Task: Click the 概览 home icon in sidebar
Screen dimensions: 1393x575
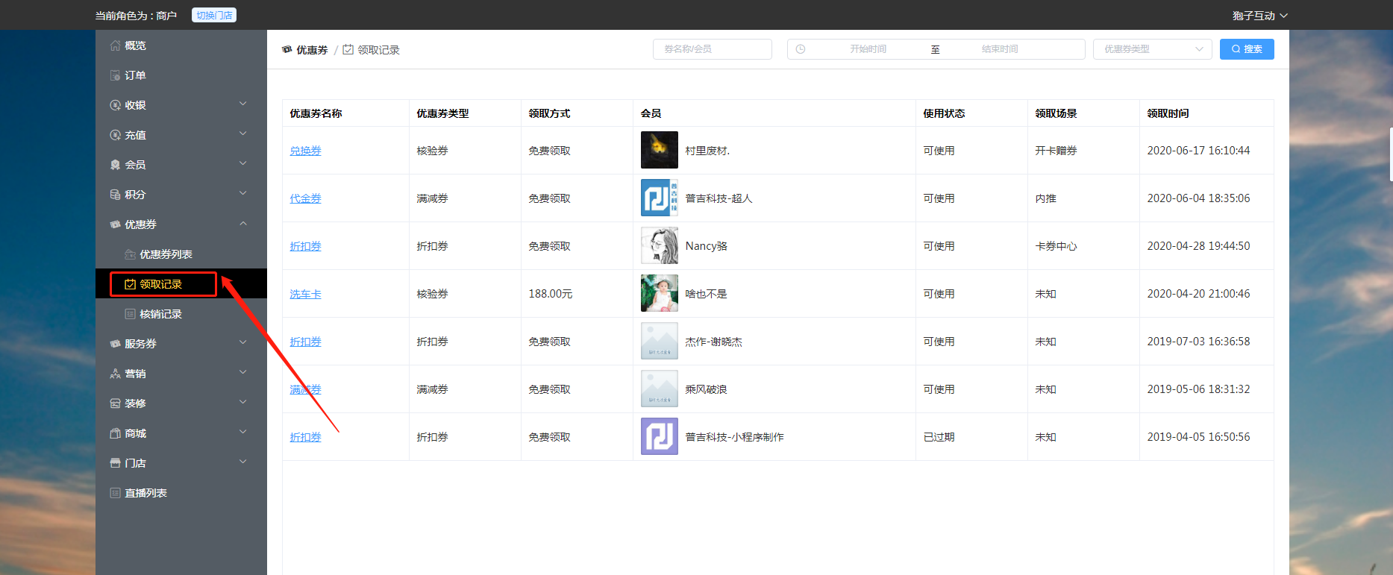Action: pyautogui.click(x=115, y=45)
